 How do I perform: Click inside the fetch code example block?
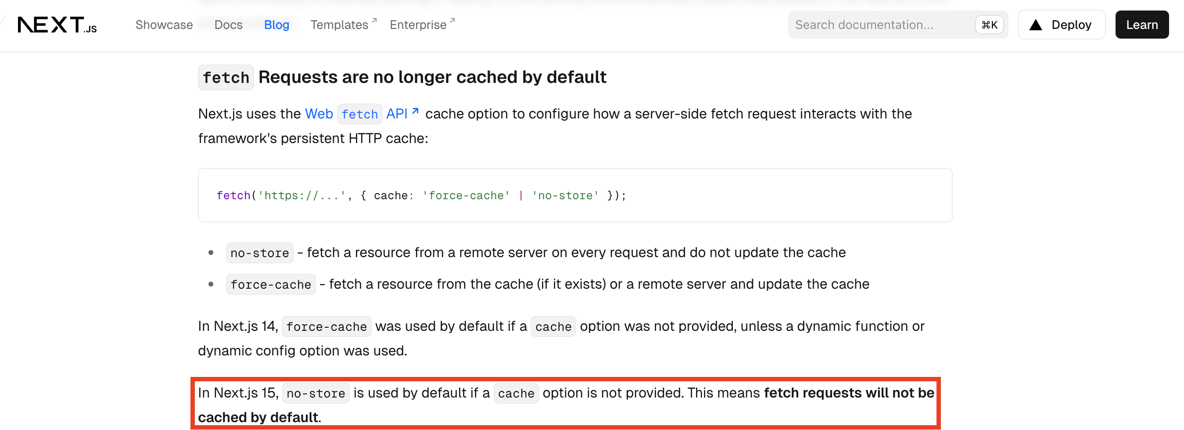[x=574, y=195]
